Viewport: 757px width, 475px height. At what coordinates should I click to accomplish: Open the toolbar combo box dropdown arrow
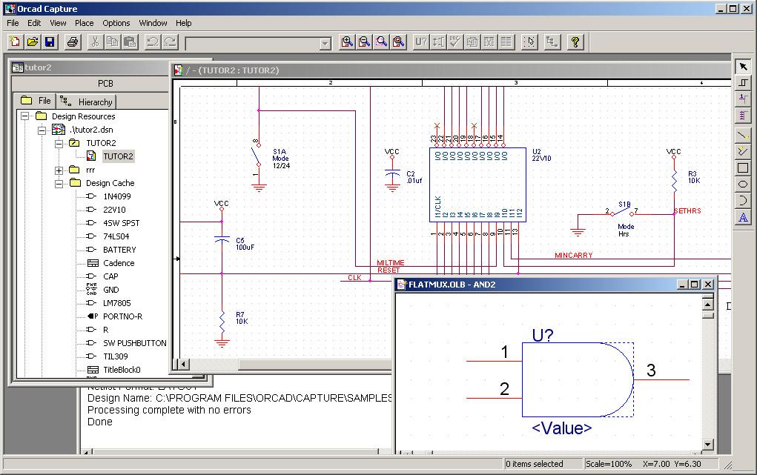tap(325, 44)
